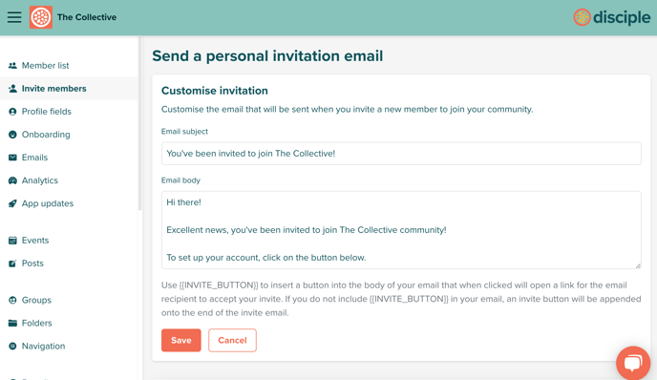
Task: Click the Analytics gauge icon
Action: pos(12,180)
